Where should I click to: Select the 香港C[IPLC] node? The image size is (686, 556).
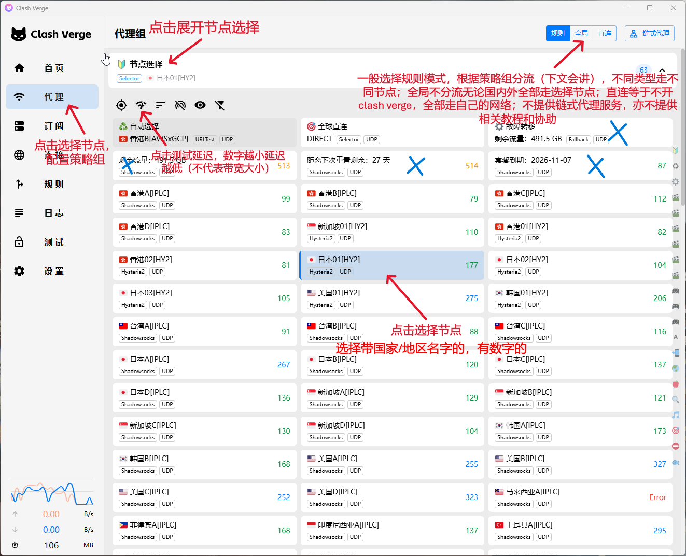coord(580,199)
